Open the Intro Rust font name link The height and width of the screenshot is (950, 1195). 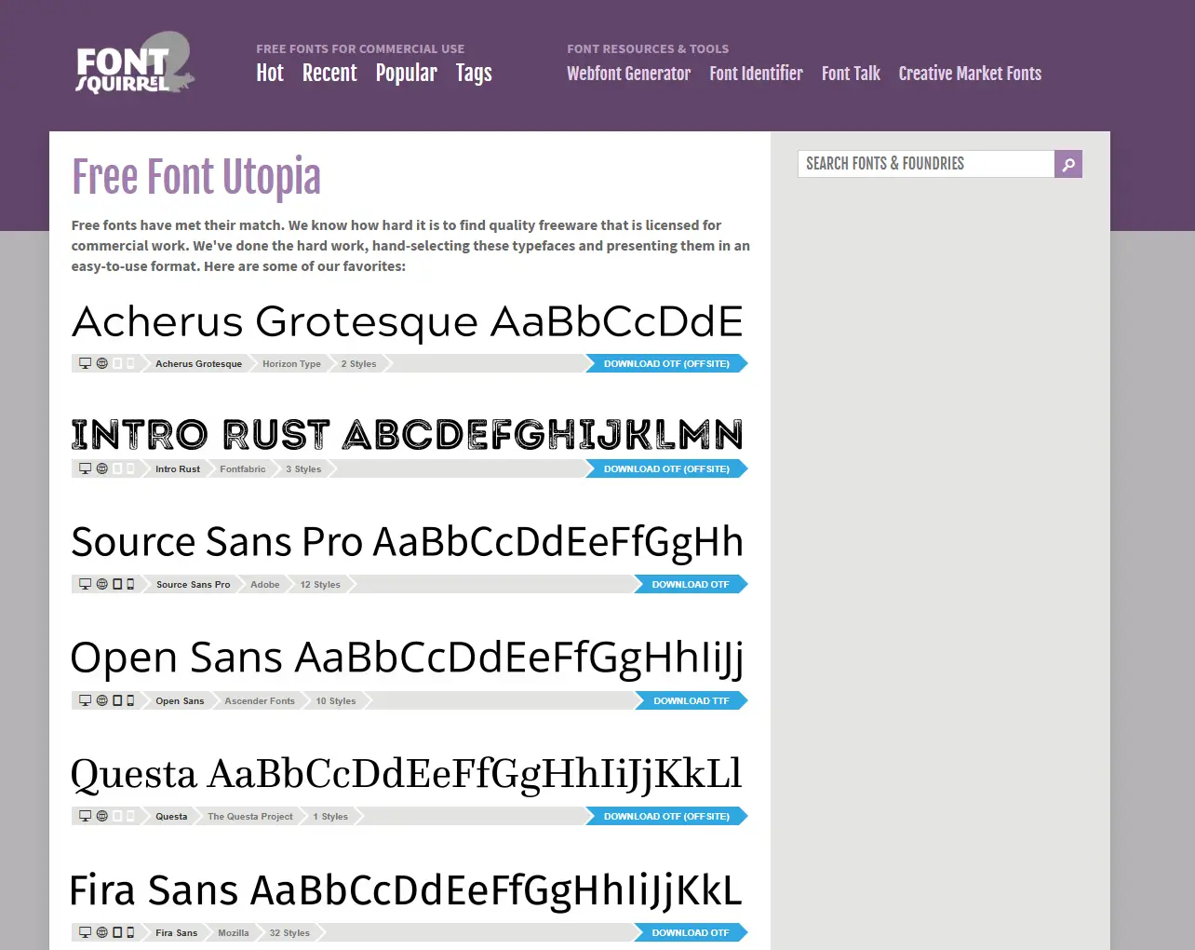(x=178, y=468)
